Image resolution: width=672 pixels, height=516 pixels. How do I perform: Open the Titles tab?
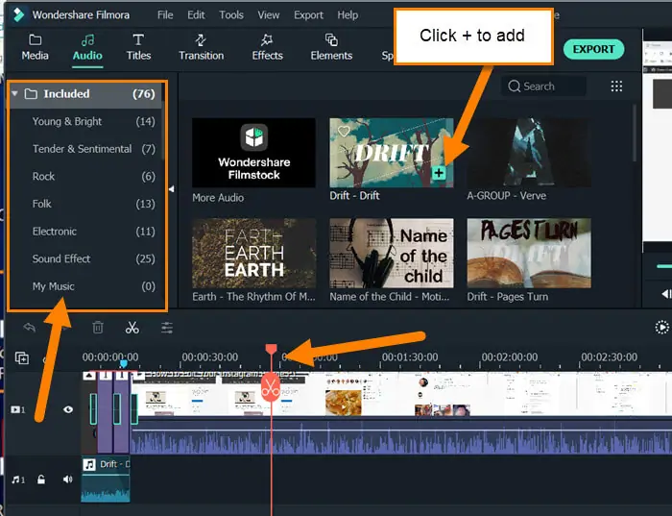click(x=138, y=48)
